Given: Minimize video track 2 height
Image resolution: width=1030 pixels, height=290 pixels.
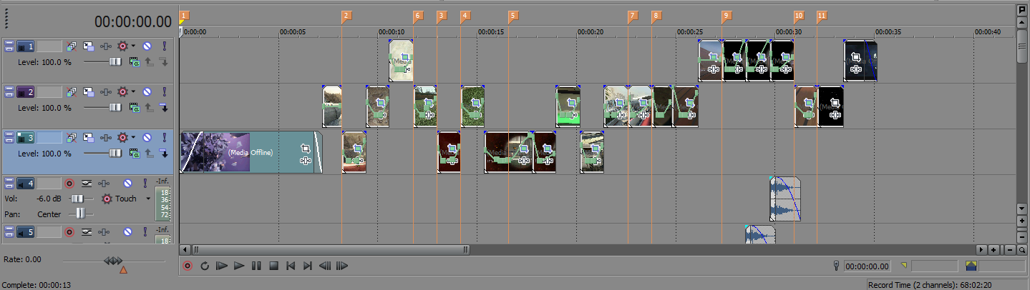Looking at the screenshot, I should (x=9, y=92).
